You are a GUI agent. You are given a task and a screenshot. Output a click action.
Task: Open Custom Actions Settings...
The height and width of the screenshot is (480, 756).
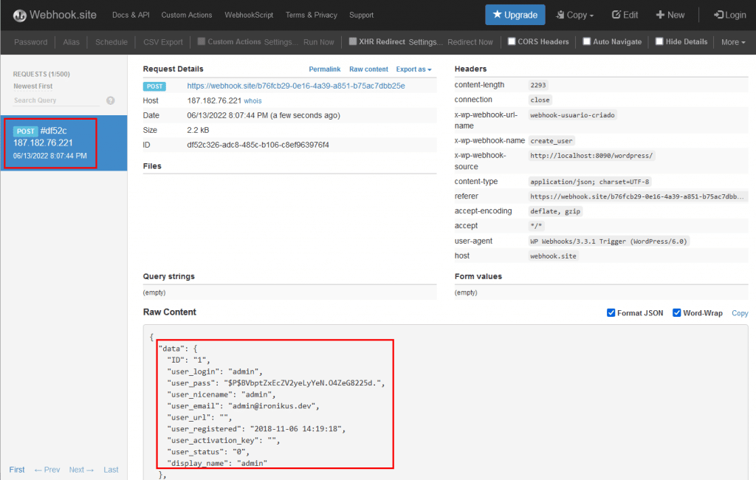(281, 42)
